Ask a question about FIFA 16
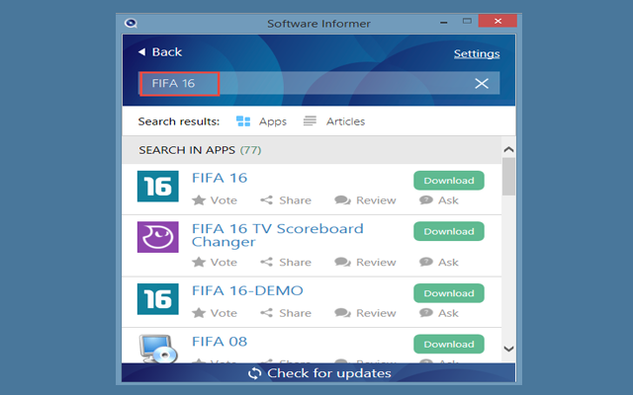 (439, 200)
